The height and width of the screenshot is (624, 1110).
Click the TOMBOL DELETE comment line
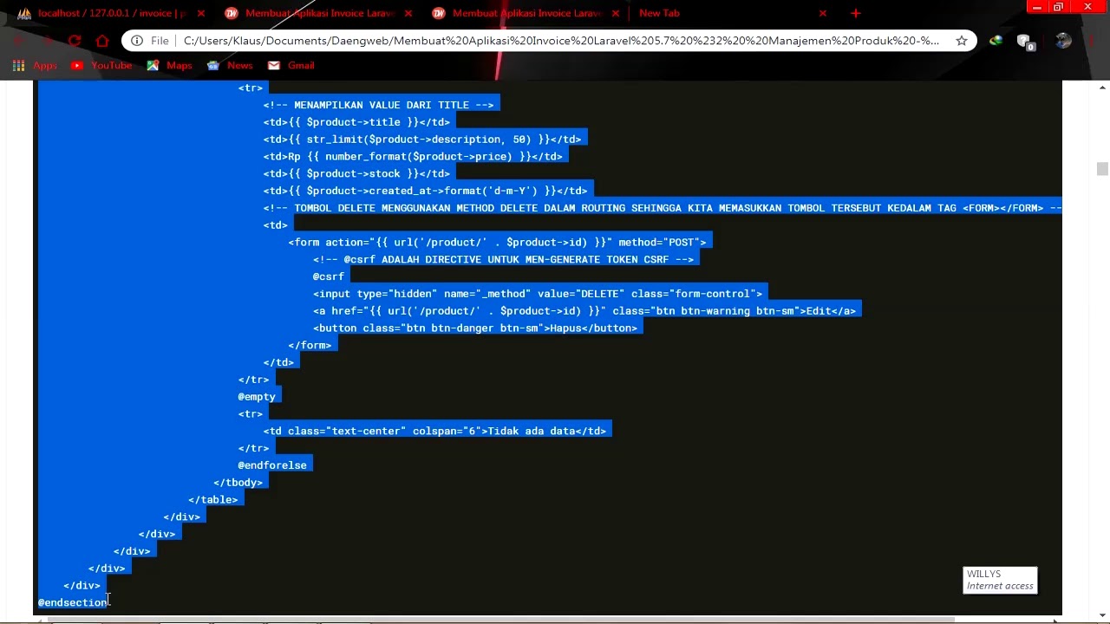pos(663,208)
